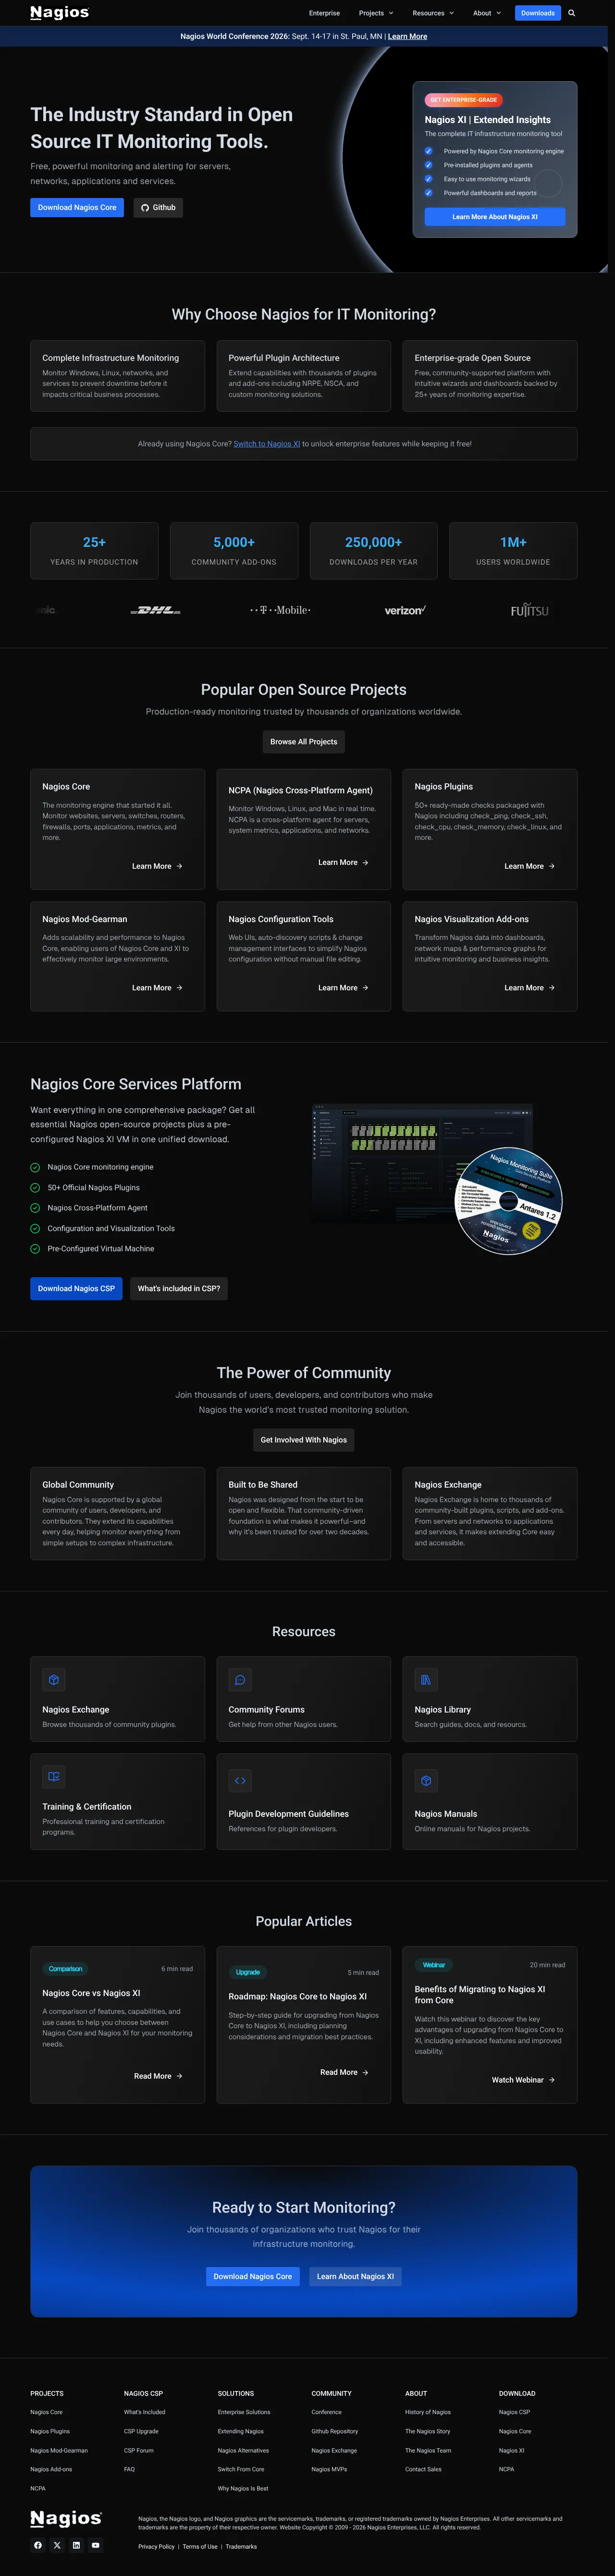Click the checkmark beside Pre-installed plugins and agents
This screenshot has width=615, height=2576.
tap(429, 165)
